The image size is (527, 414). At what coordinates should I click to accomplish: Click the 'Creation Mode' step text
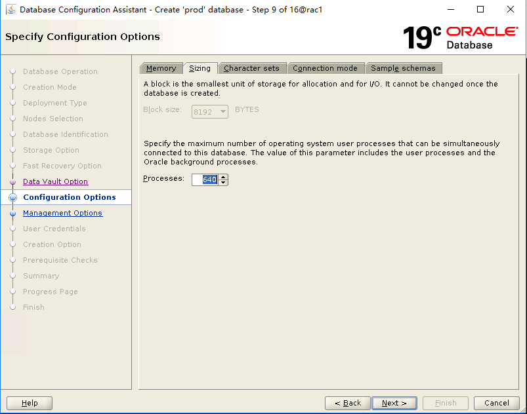(50, 87)
